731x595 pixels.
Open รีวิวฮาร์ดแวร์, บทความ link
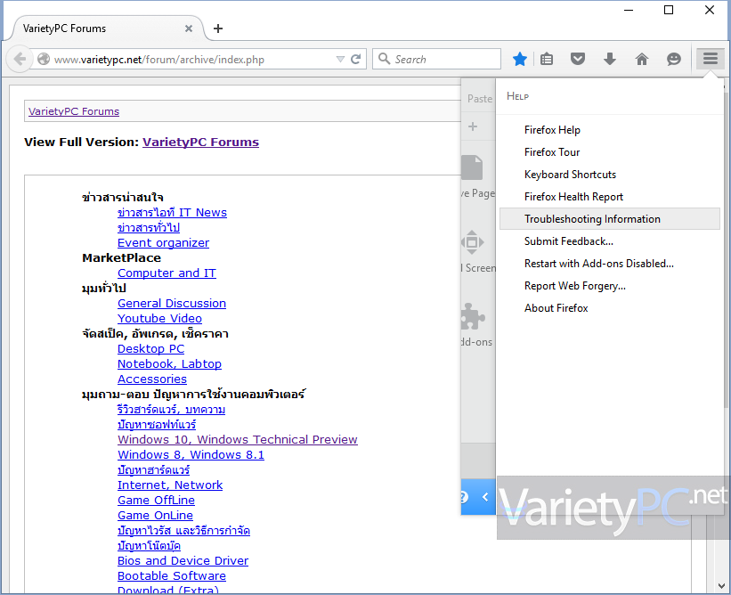click(x=171, y=410)
